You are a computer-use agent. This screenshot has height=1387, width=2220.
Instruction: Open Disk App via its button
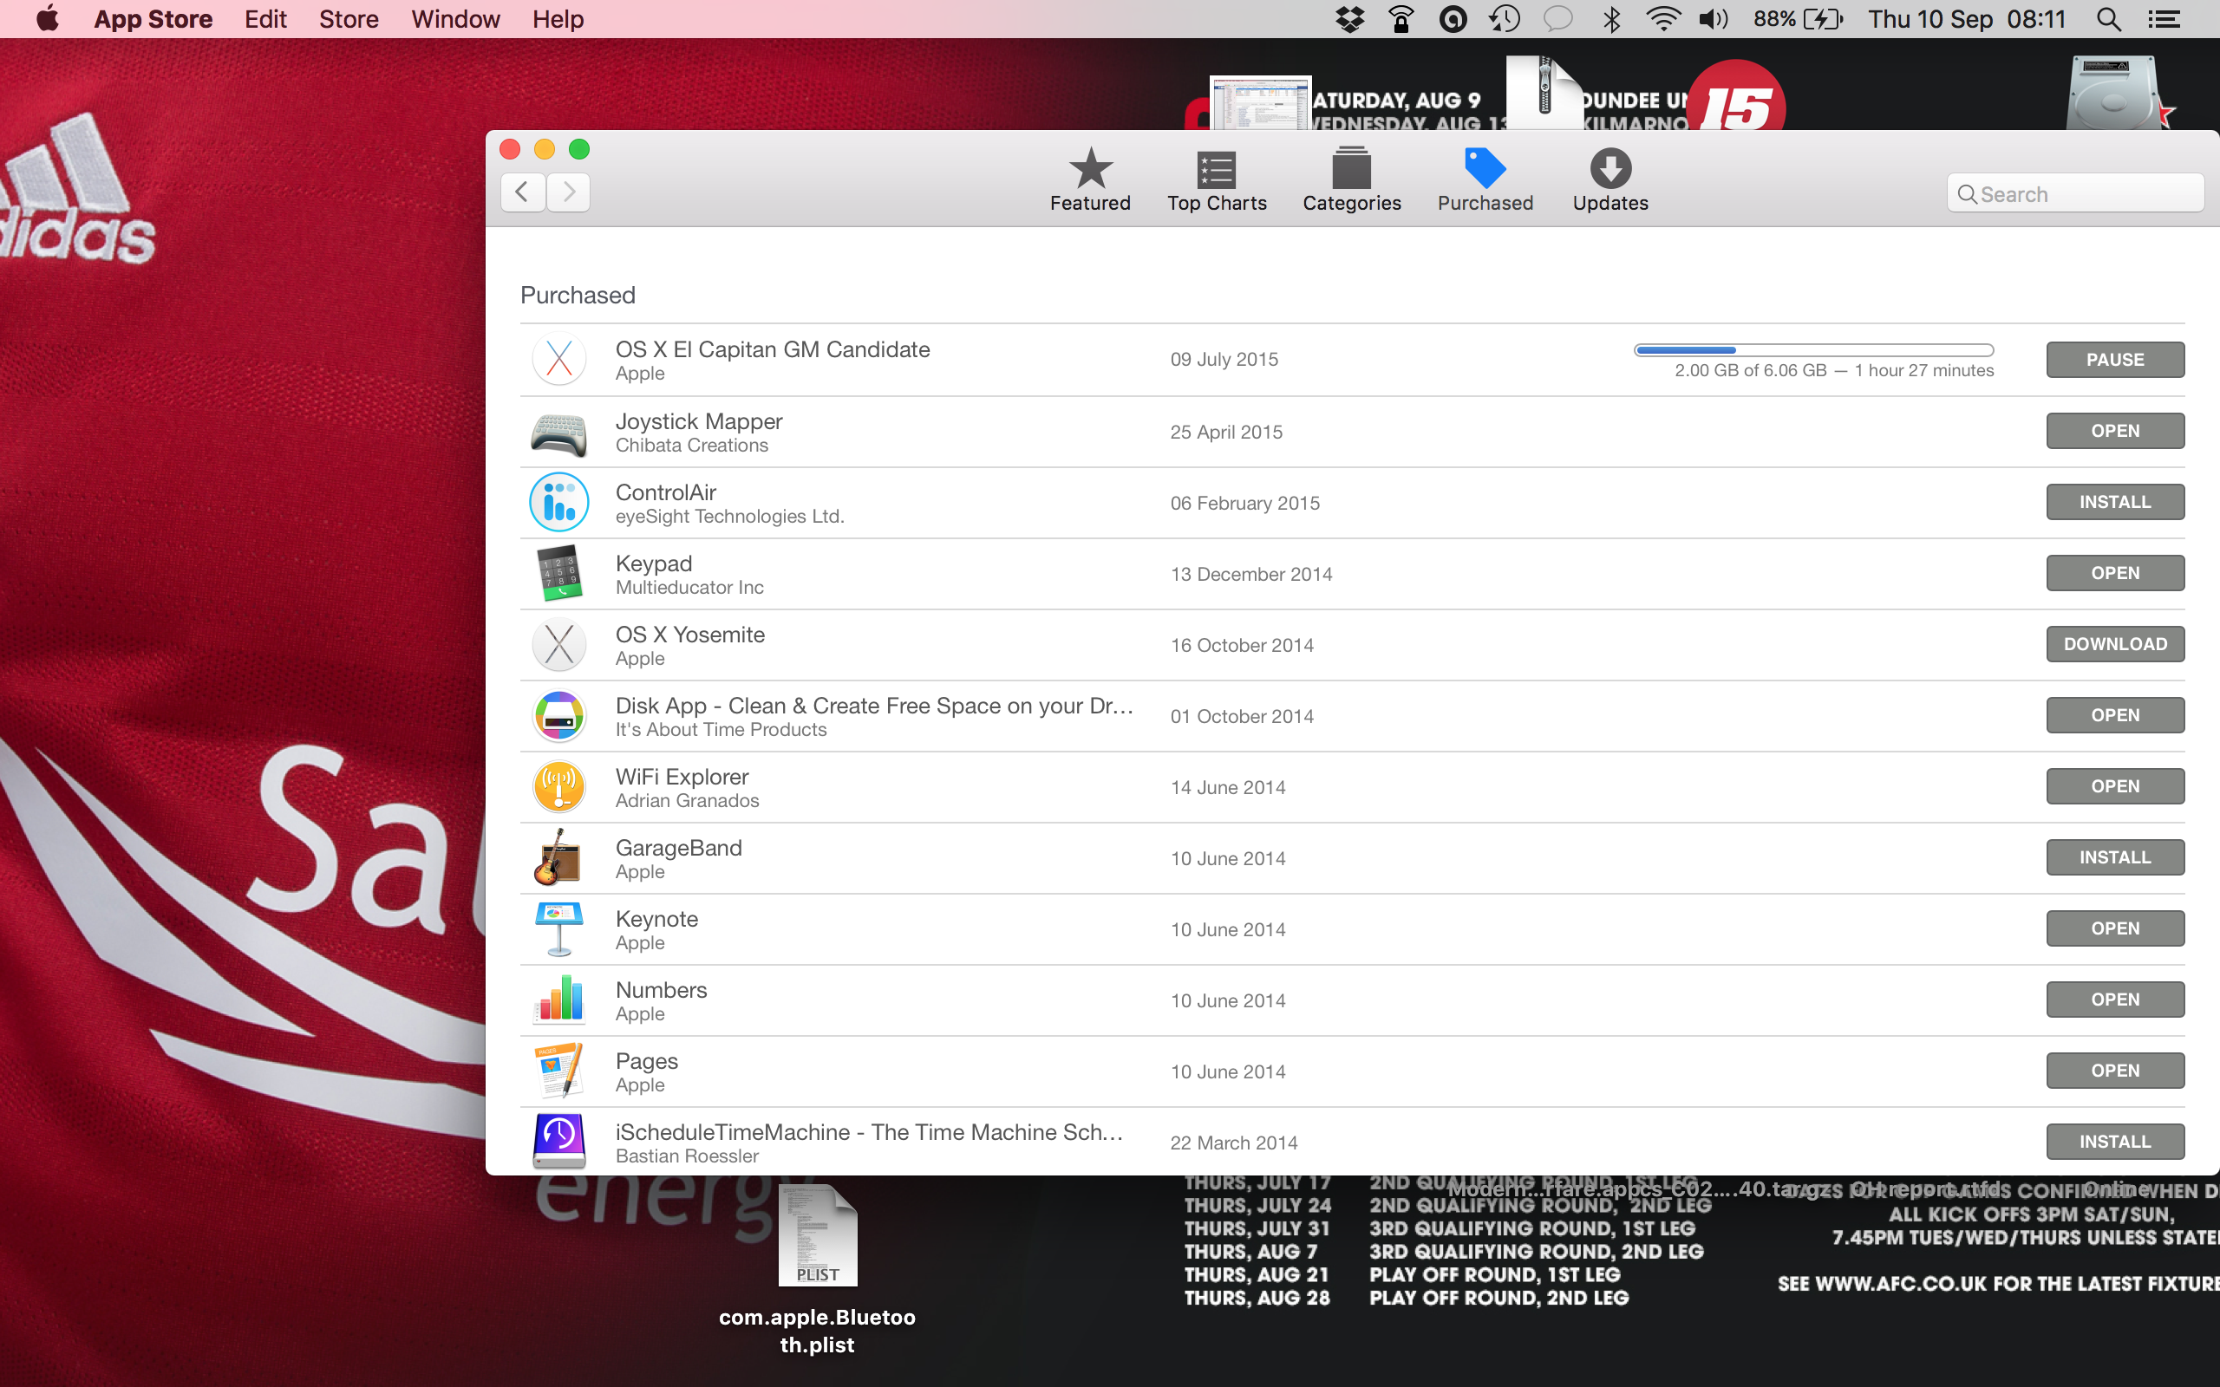[x=2114, y=714]
